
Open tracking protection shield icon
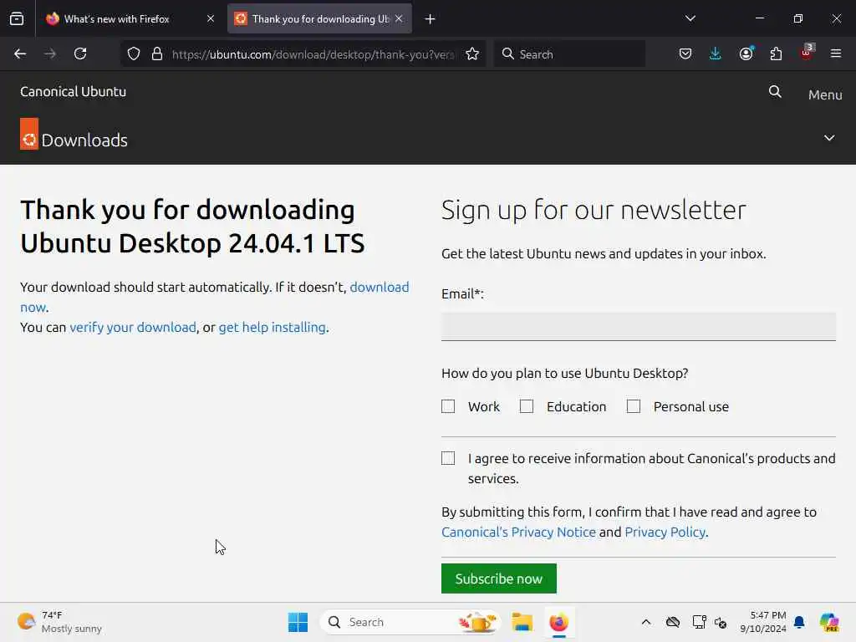[x=134, y=54]
